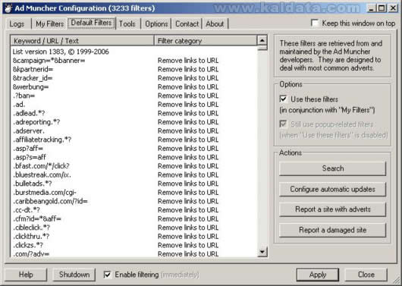Select the .clickzs.*? filter row
Viewport: 402px width, 286px height.
(133, 245)
